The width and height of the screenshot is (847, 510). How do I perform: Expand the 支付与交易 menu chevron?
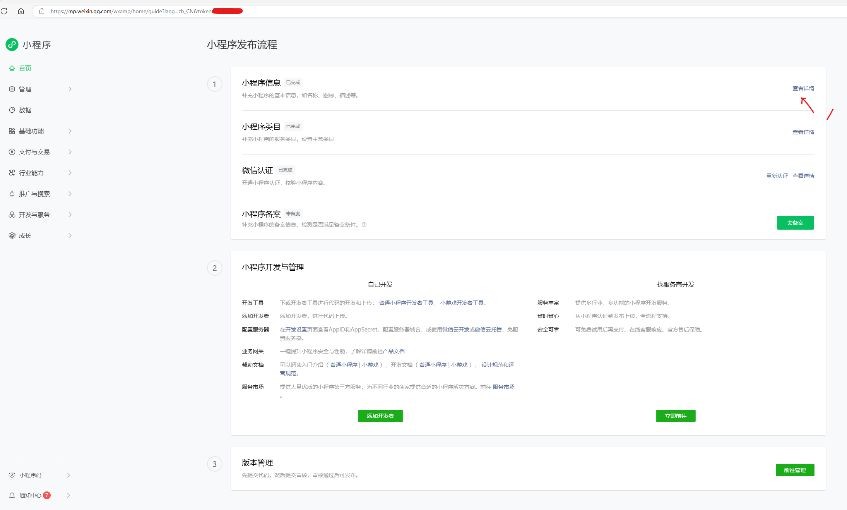70,152
